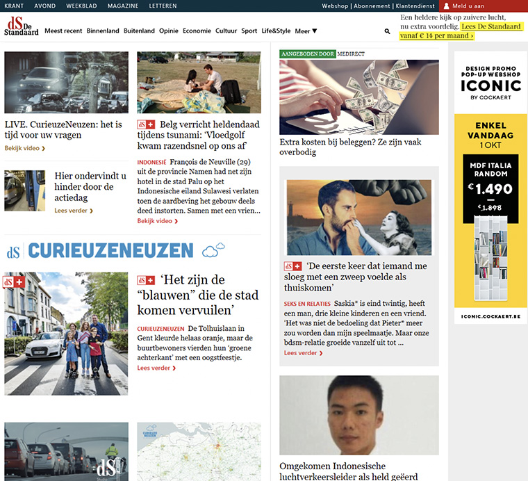The width and height of the screenshot is (528, 481).
Task: Switch to the Weekblad tab
Action: (81, 6)
